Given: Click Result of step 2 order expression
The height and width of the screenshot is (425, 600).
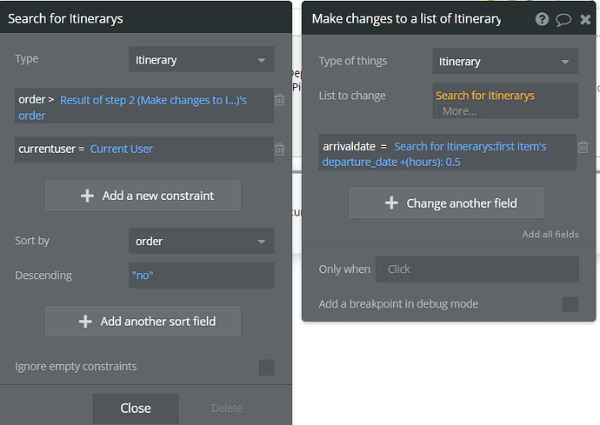Looking at the screenshot, I should point(132,108).
